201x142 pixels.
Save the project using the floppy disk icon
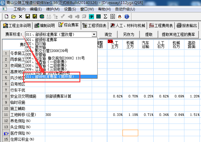pos(27,16)
